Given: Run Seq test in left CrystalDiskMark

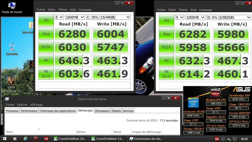Looking at the screenshot, I should coord(46,34).
